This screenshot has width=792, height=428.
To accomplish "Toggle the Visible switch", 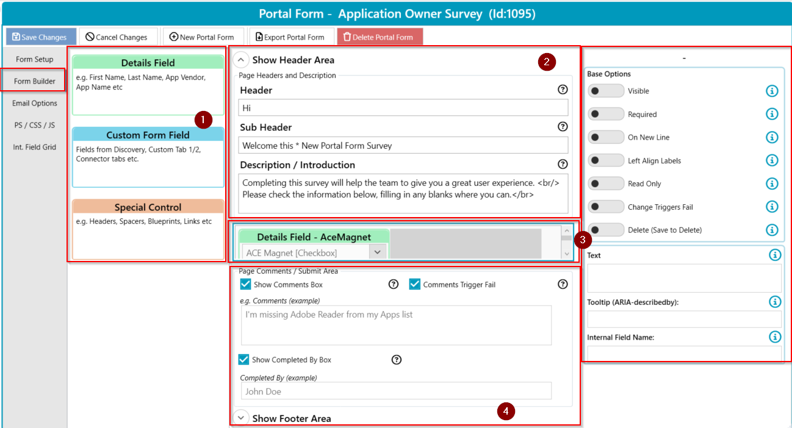I will coord(606,91).
